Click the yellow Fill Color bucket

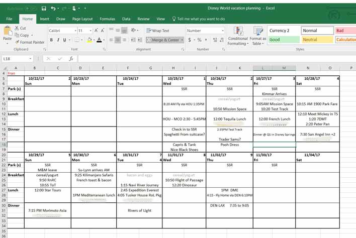point(90,40)
